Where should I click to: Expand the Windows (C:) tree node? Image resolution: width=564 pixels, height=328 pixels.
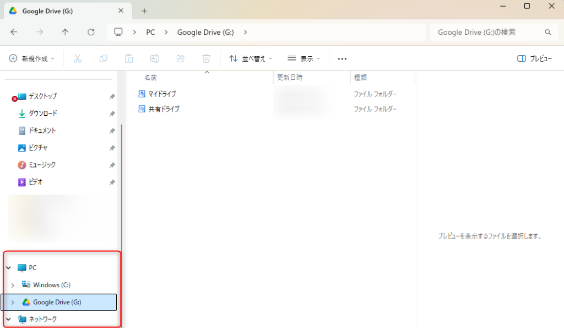(x=13, y=285)
